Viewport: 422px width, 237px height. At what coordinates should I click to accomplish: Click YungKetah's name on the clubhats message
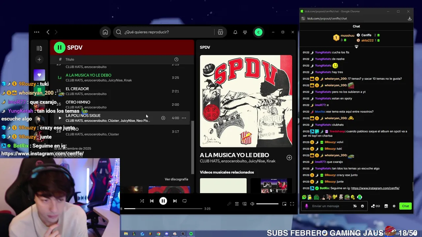[323, 125]
